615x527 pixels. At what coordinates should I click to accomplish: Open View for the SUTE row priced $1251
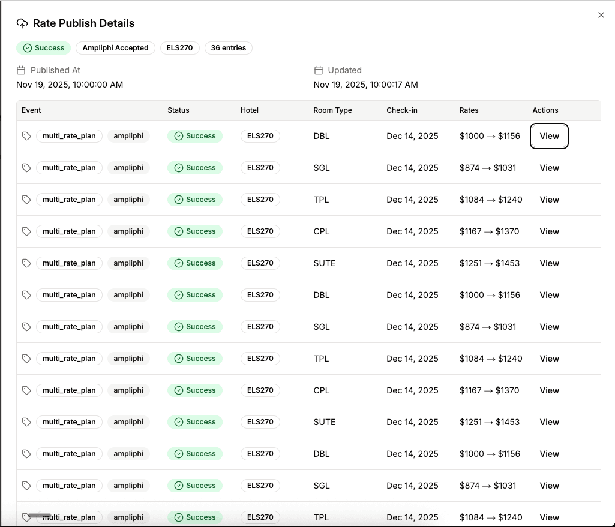tap(549, 263)
